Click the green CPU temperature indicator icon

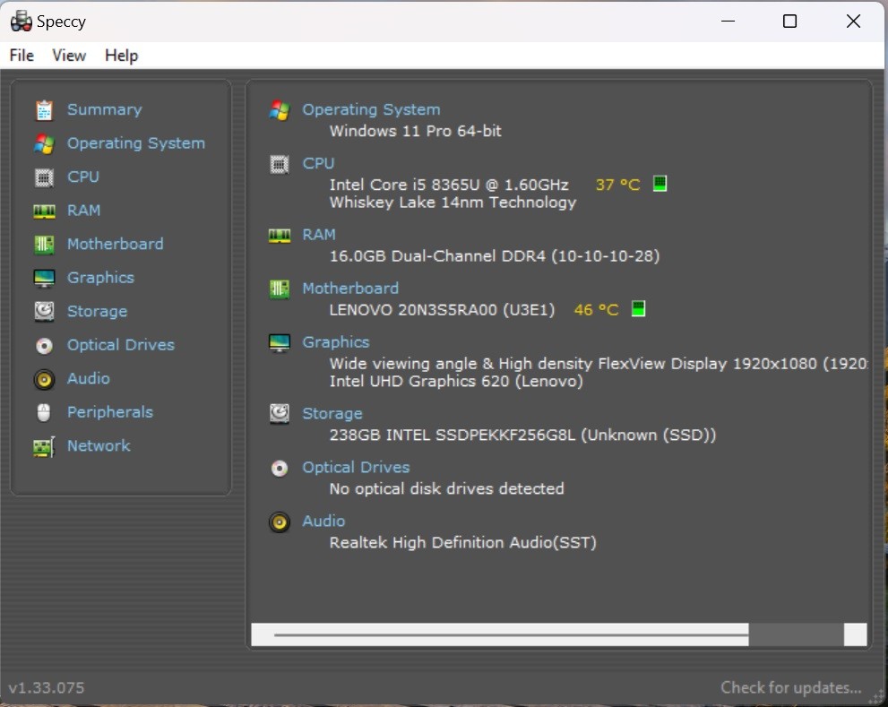(x=660, y=184)
